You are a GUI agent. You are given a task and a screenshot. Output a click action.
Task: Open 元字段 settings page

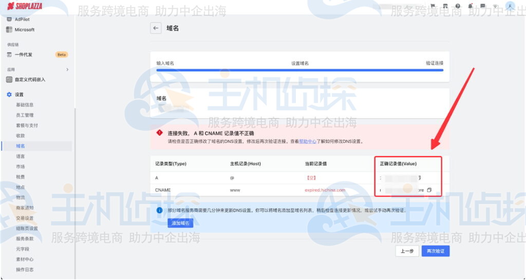coord(23,249)
